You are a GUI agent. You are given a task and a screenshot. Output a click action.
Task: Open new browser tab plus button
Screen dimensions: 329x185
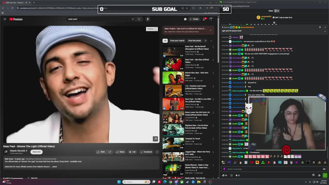click(34, 3)
